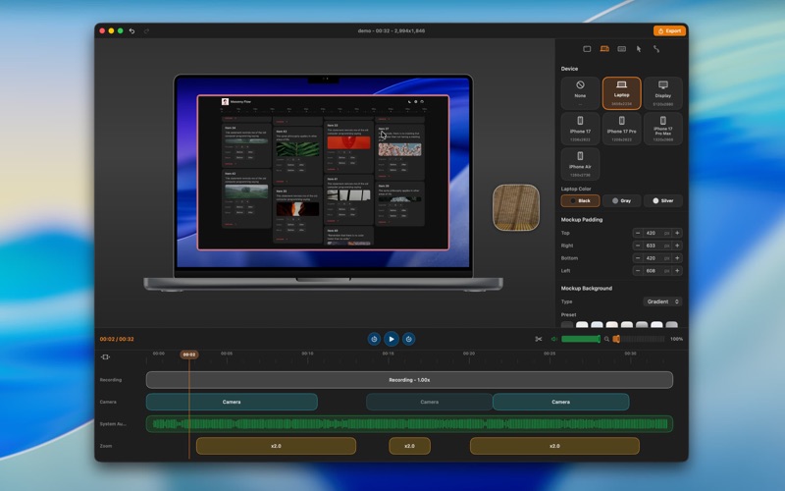
Task: Adjust the timeline zoom slider handle
Action: pos(617,339)
